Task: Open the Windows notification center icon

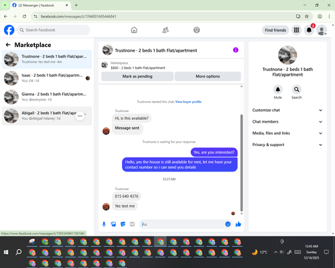Action: pos(326,252)
